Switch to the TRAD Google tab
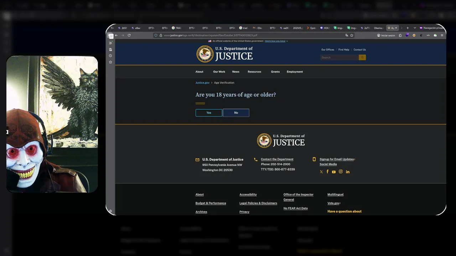This screenshot has width=456, height=256. (177, 28)
